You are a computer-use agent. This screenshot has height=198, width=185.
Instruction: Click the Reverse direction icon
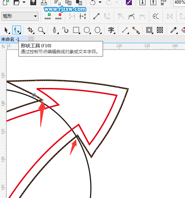coord(155,16)
